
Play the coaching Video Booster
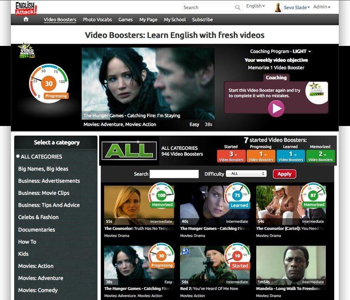[x=276, y=108]
